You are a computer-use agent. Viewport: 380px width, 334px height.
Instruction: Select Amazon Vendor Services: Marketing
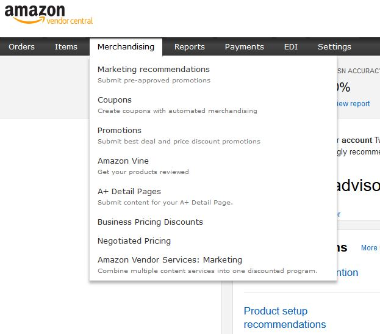(x=207, y=265)
